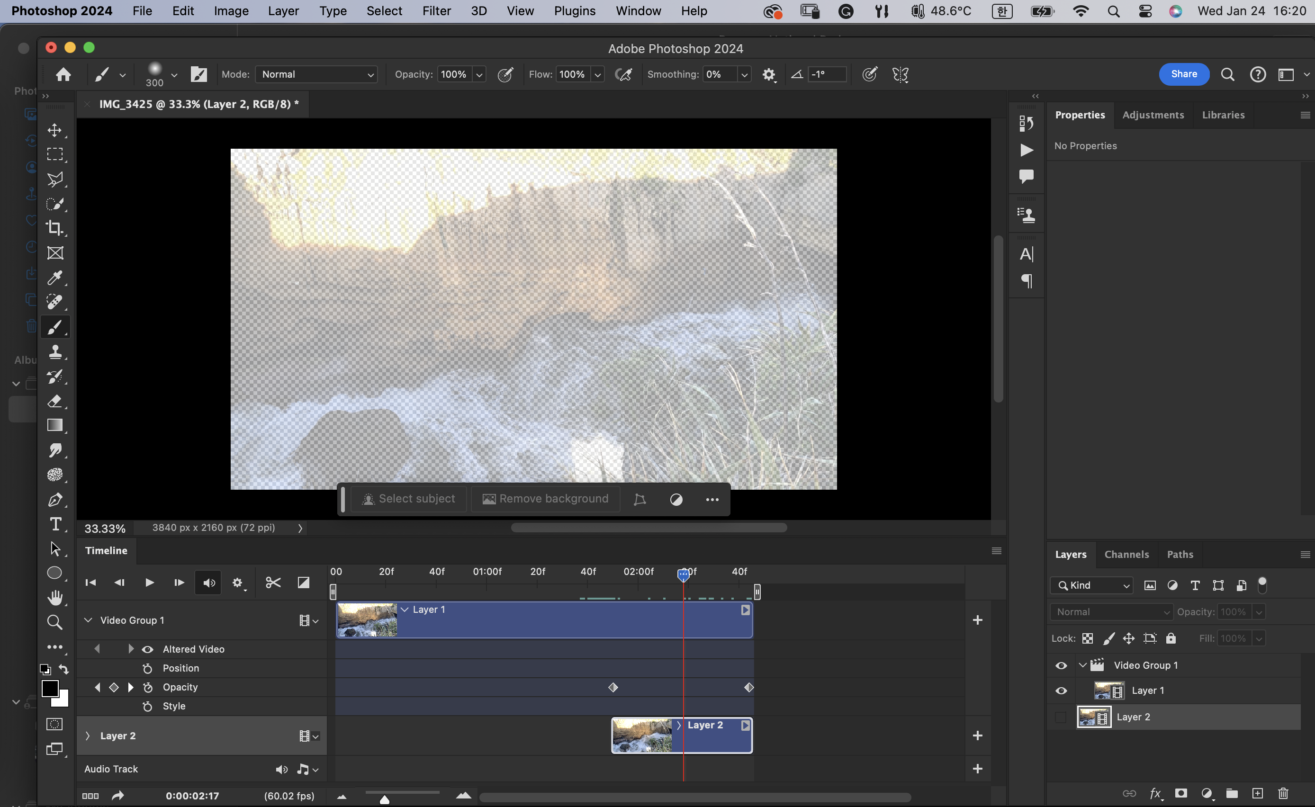This screenshot has height=807, width=1315.
Task: Select the Gradient tool
Action: click(54, 425)
